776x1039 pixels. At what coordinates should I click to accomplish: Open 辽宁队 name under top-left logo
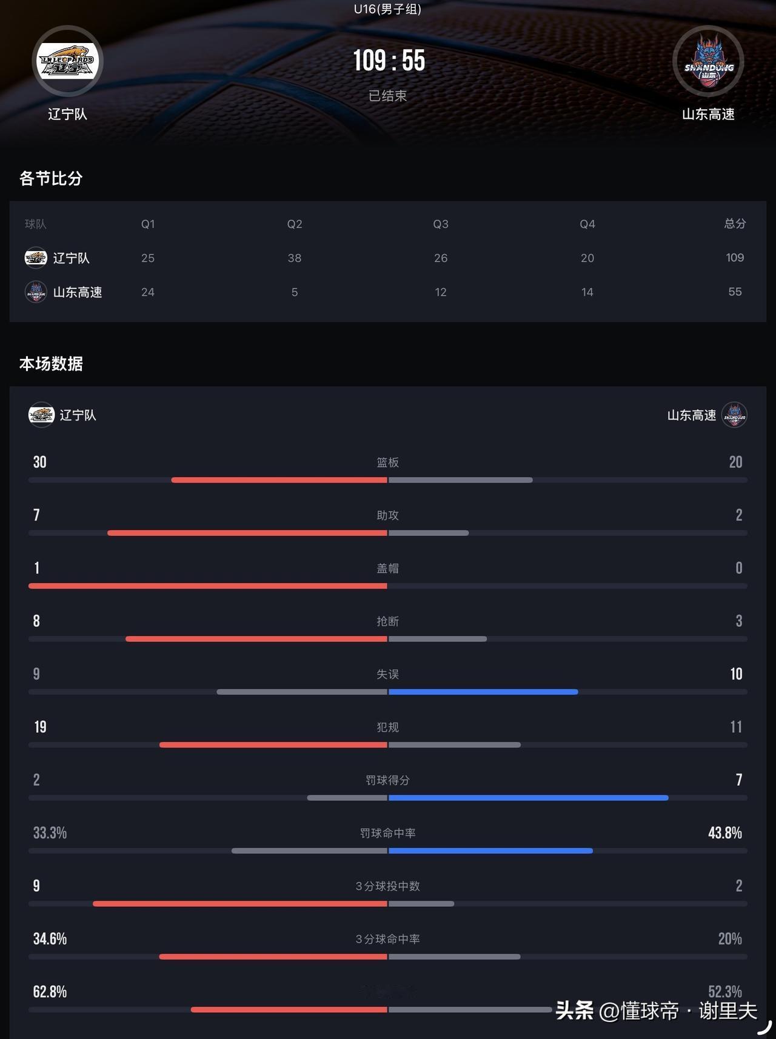point(67,114)
